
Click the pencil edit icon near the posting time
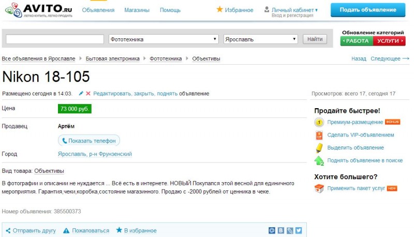pyautogui.click(x=81, y=94)
